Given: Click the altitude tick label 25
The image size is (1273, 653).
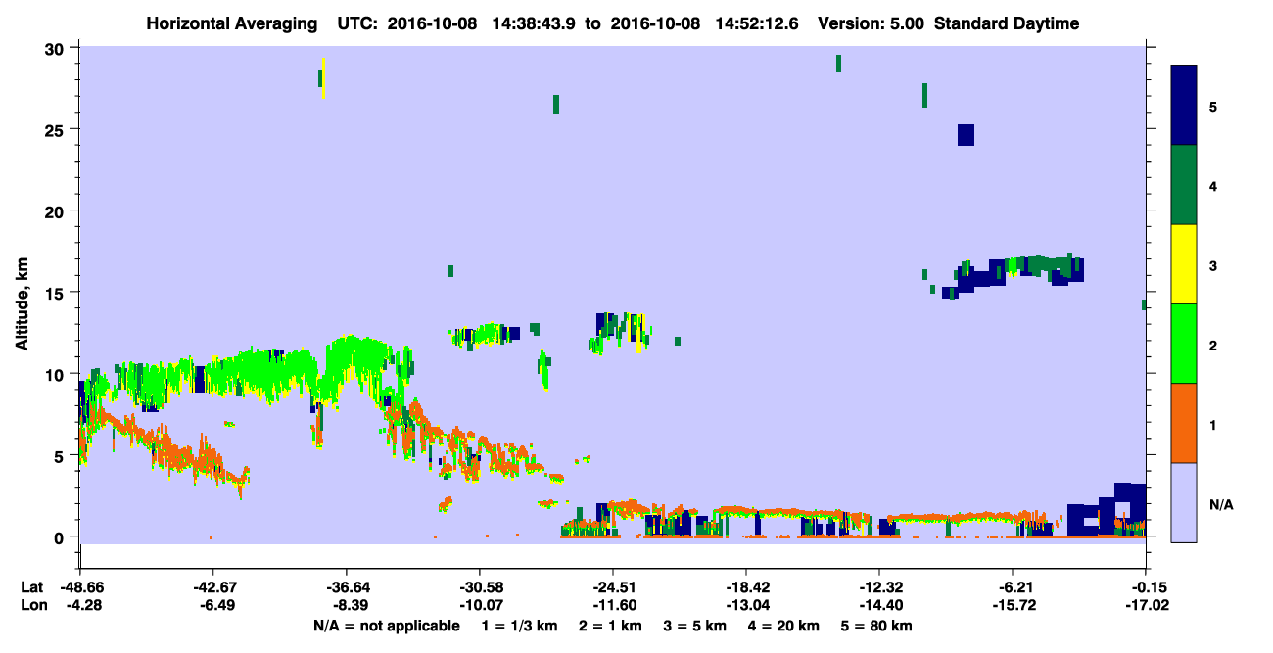Looking at the screenshot, I should [x=56, y=129].
